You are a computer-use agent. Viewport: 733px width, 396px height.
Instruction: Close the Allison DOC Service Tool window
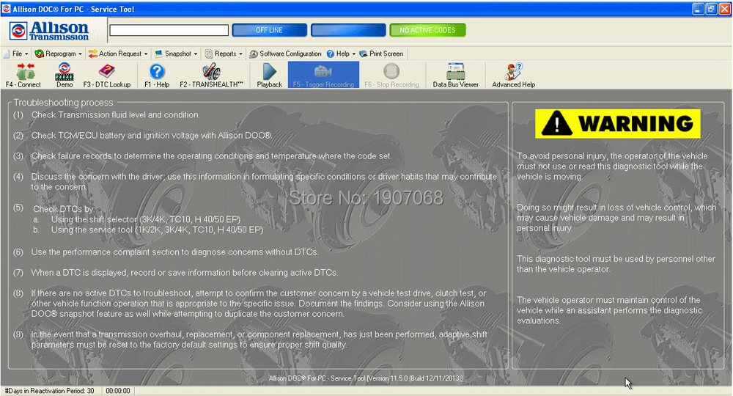pyautogui.click(x=724, y=10)
